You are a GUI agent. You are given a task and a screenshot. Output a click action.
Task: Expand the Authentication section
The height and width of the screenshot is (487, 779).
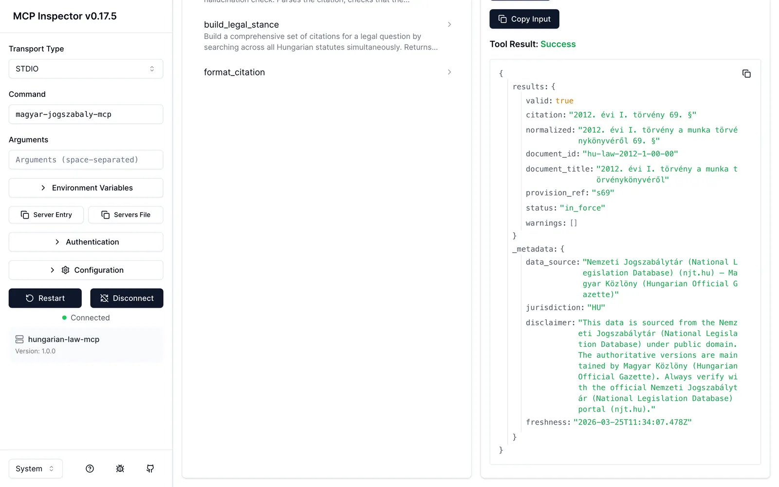tap(86, 242)
